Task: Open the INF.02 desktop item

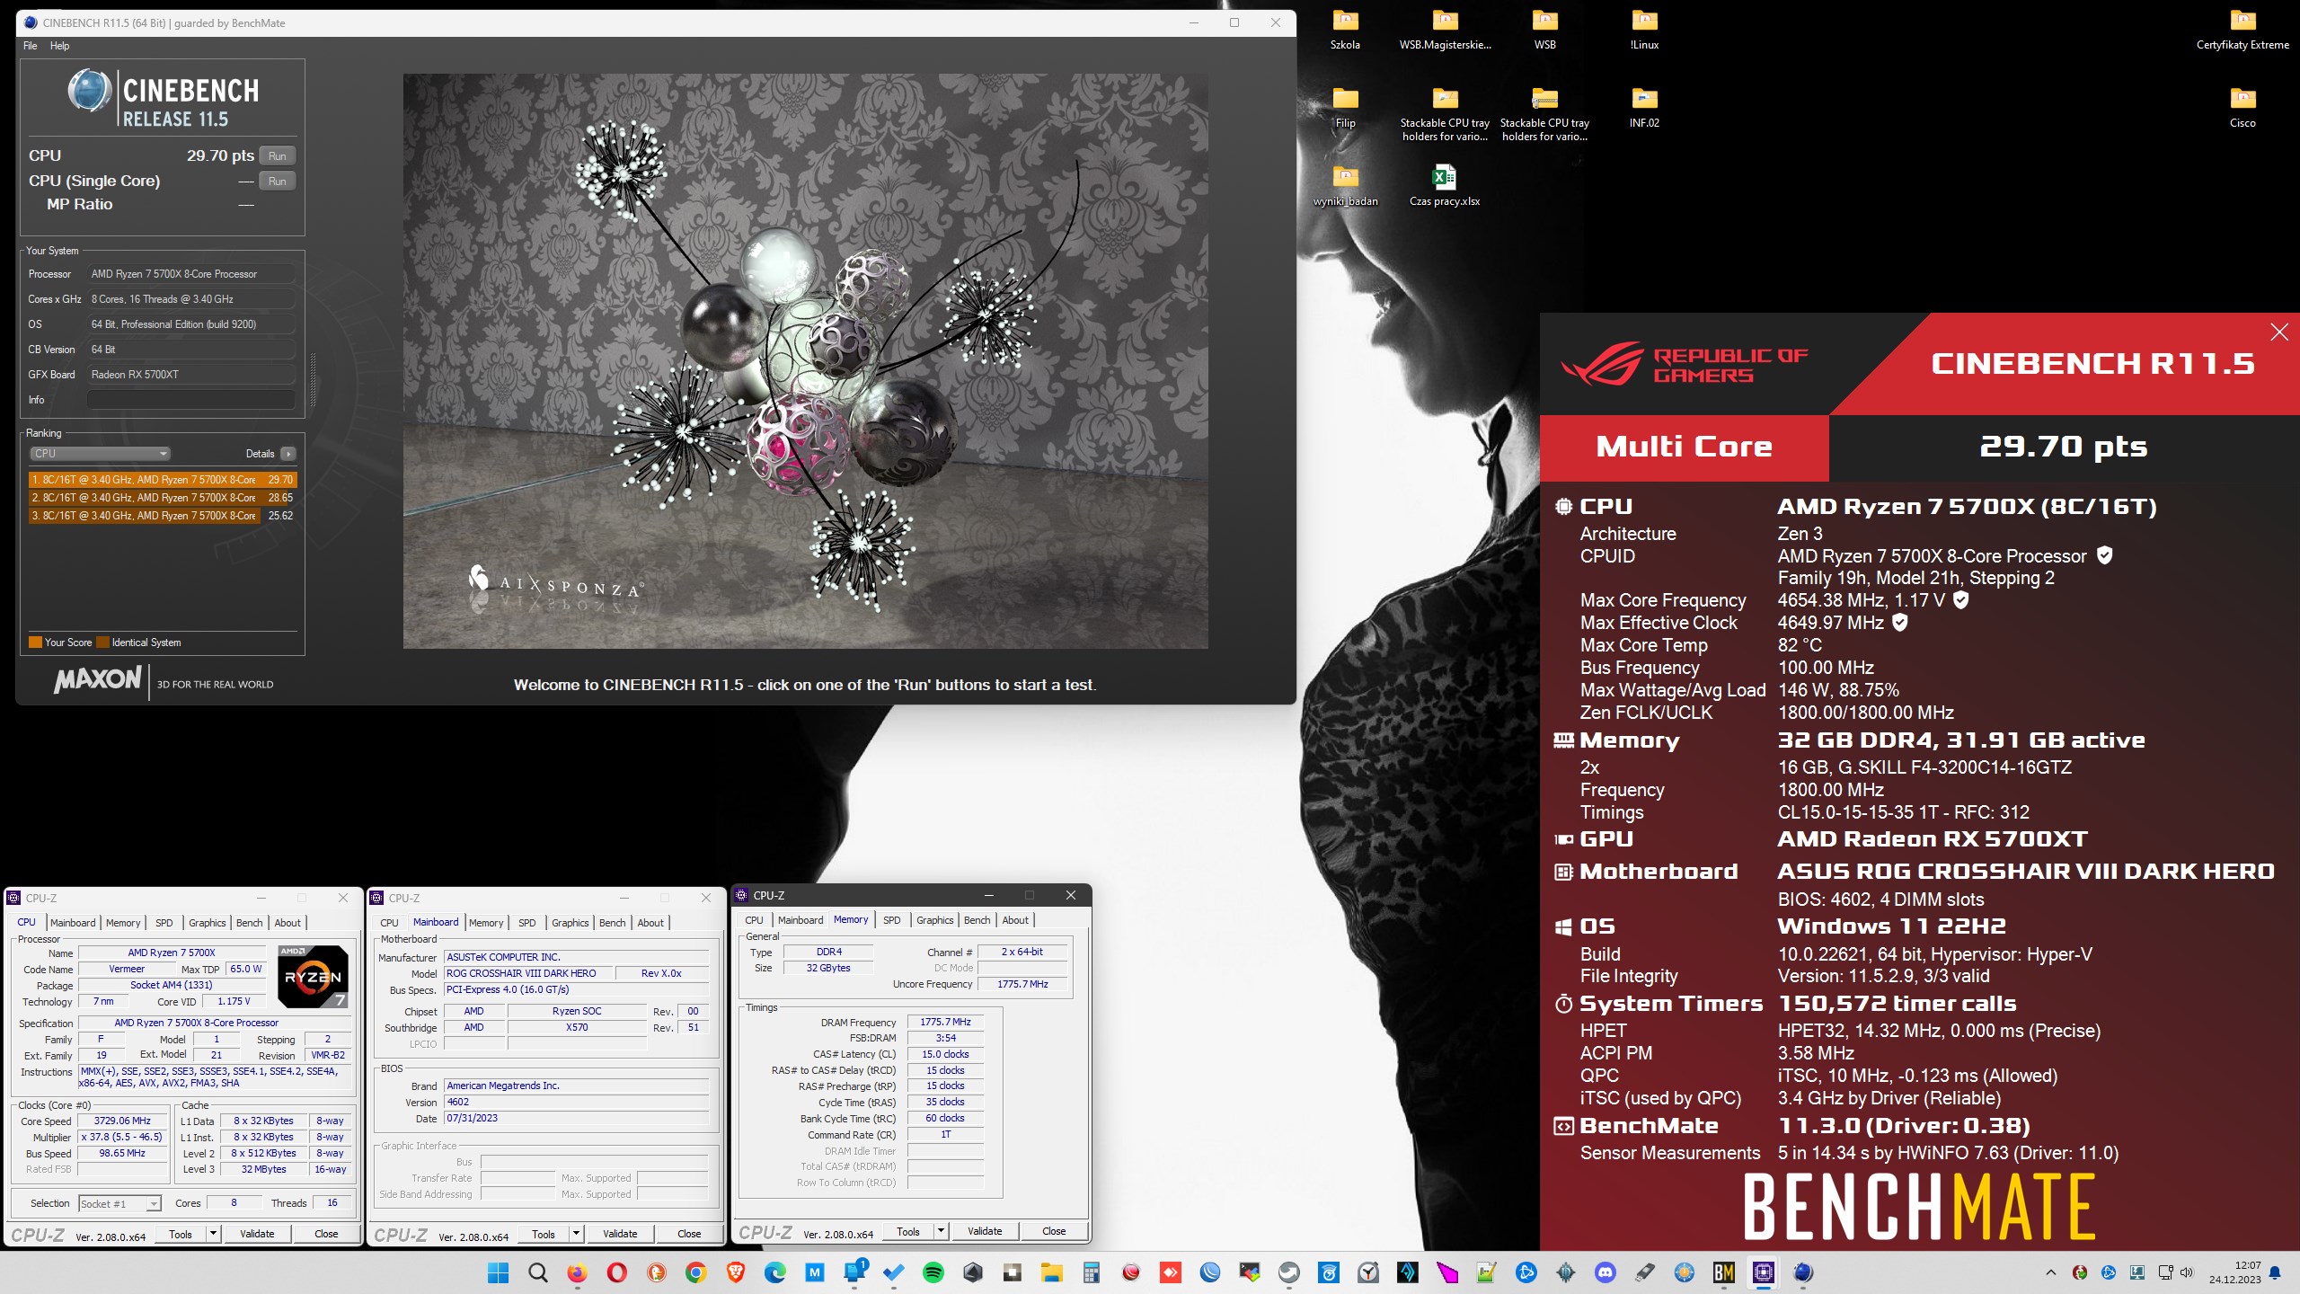Action: (1644, 108)
